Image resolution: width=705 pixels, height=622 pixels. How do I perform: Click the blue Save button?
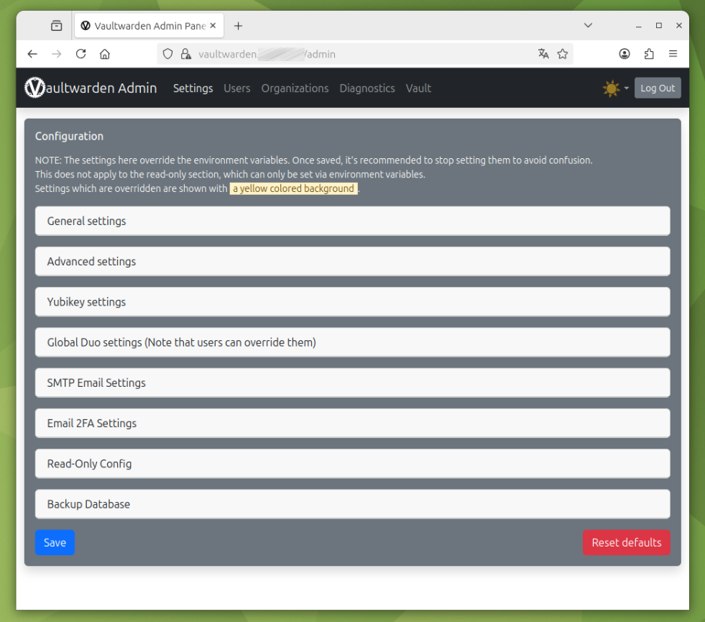(x=55, y=542)
